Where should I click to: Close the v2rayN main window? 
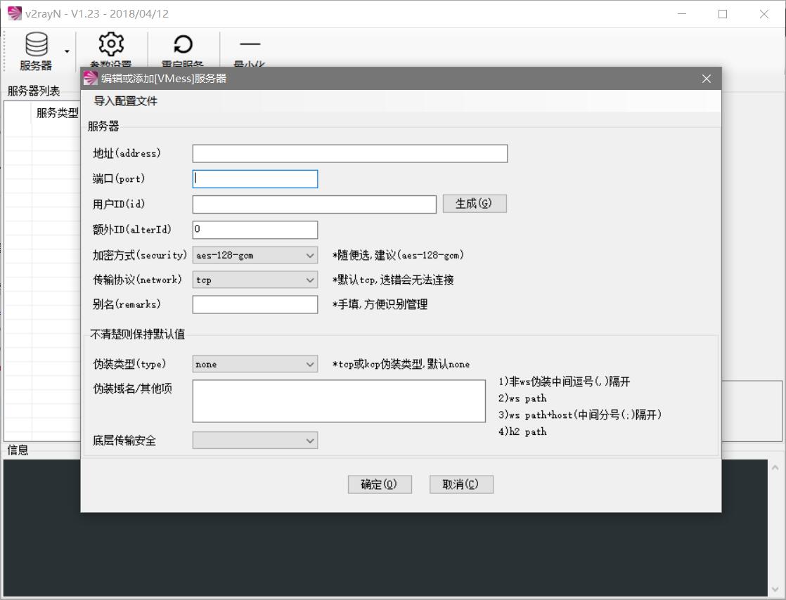764,14
